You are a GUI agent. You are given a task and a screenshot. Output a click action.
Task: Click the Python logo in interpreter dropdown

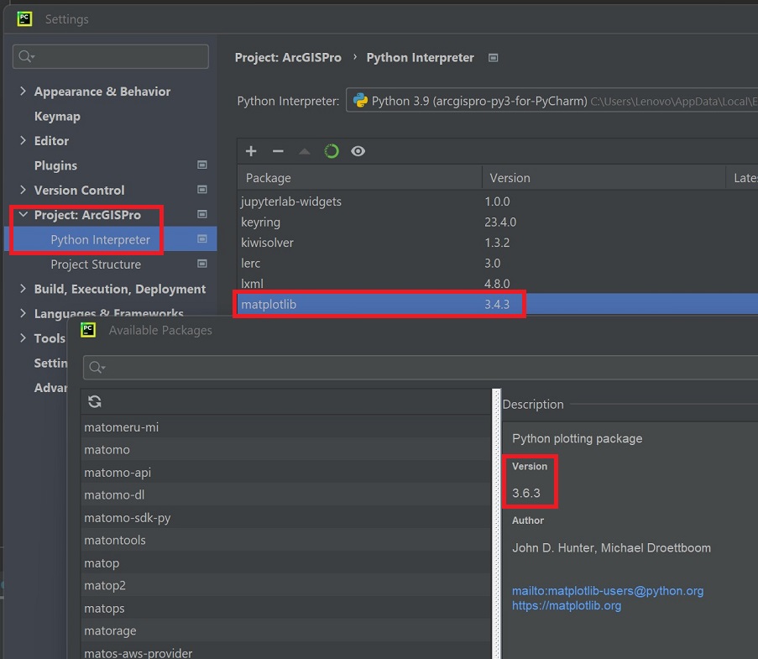pos(361,101)
